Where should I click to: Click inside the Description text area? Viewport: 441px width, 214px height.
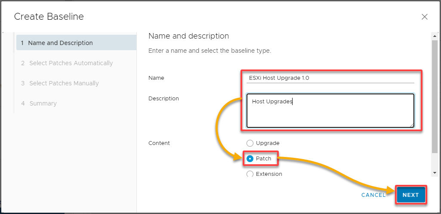[x=330, y=111]
